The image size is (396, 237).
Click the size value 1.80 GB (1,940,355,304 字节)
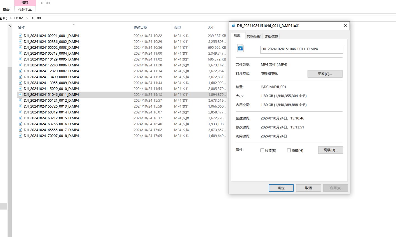pos(283,96)
